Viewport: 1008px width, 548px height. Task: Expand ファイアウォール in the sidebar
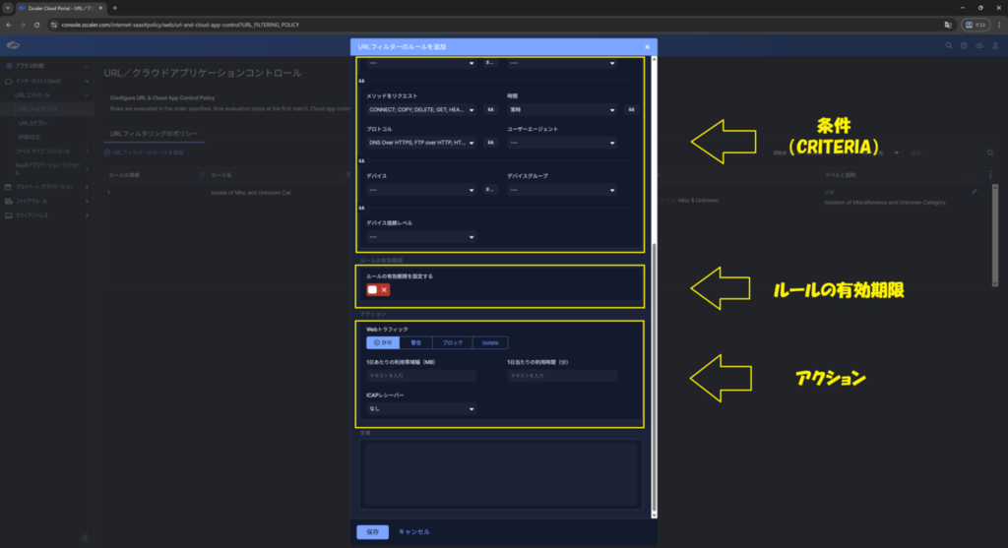[87, 201]
